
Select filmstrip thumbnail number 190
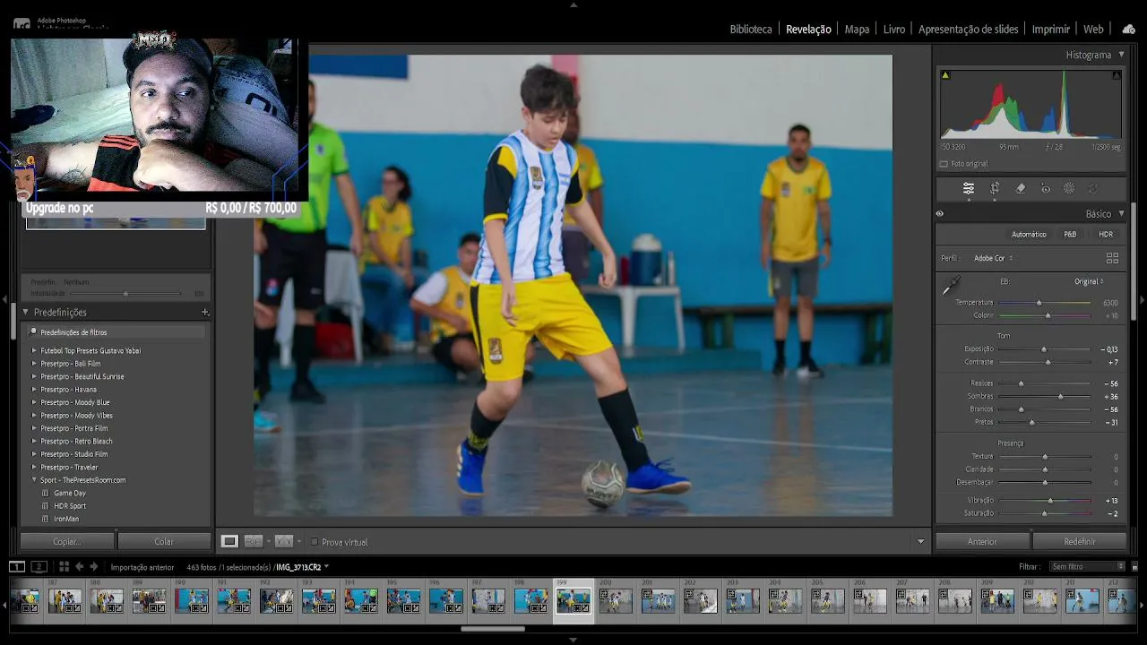coord(192,600)
